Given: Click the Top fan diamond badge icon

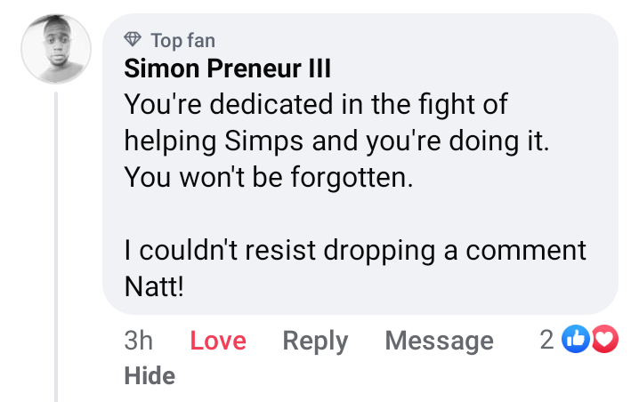Looking at the screenshot, I should (133, 40).
